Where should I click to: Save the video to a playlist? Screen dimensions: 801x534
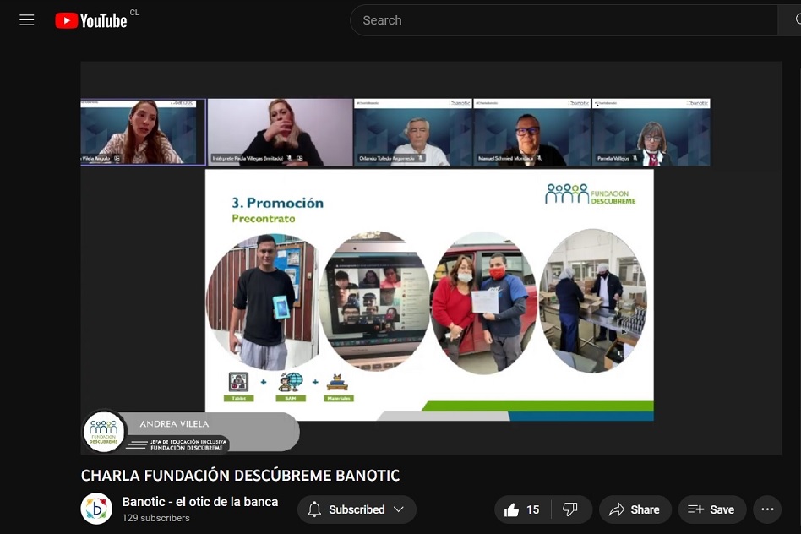[x=711, y=509]
